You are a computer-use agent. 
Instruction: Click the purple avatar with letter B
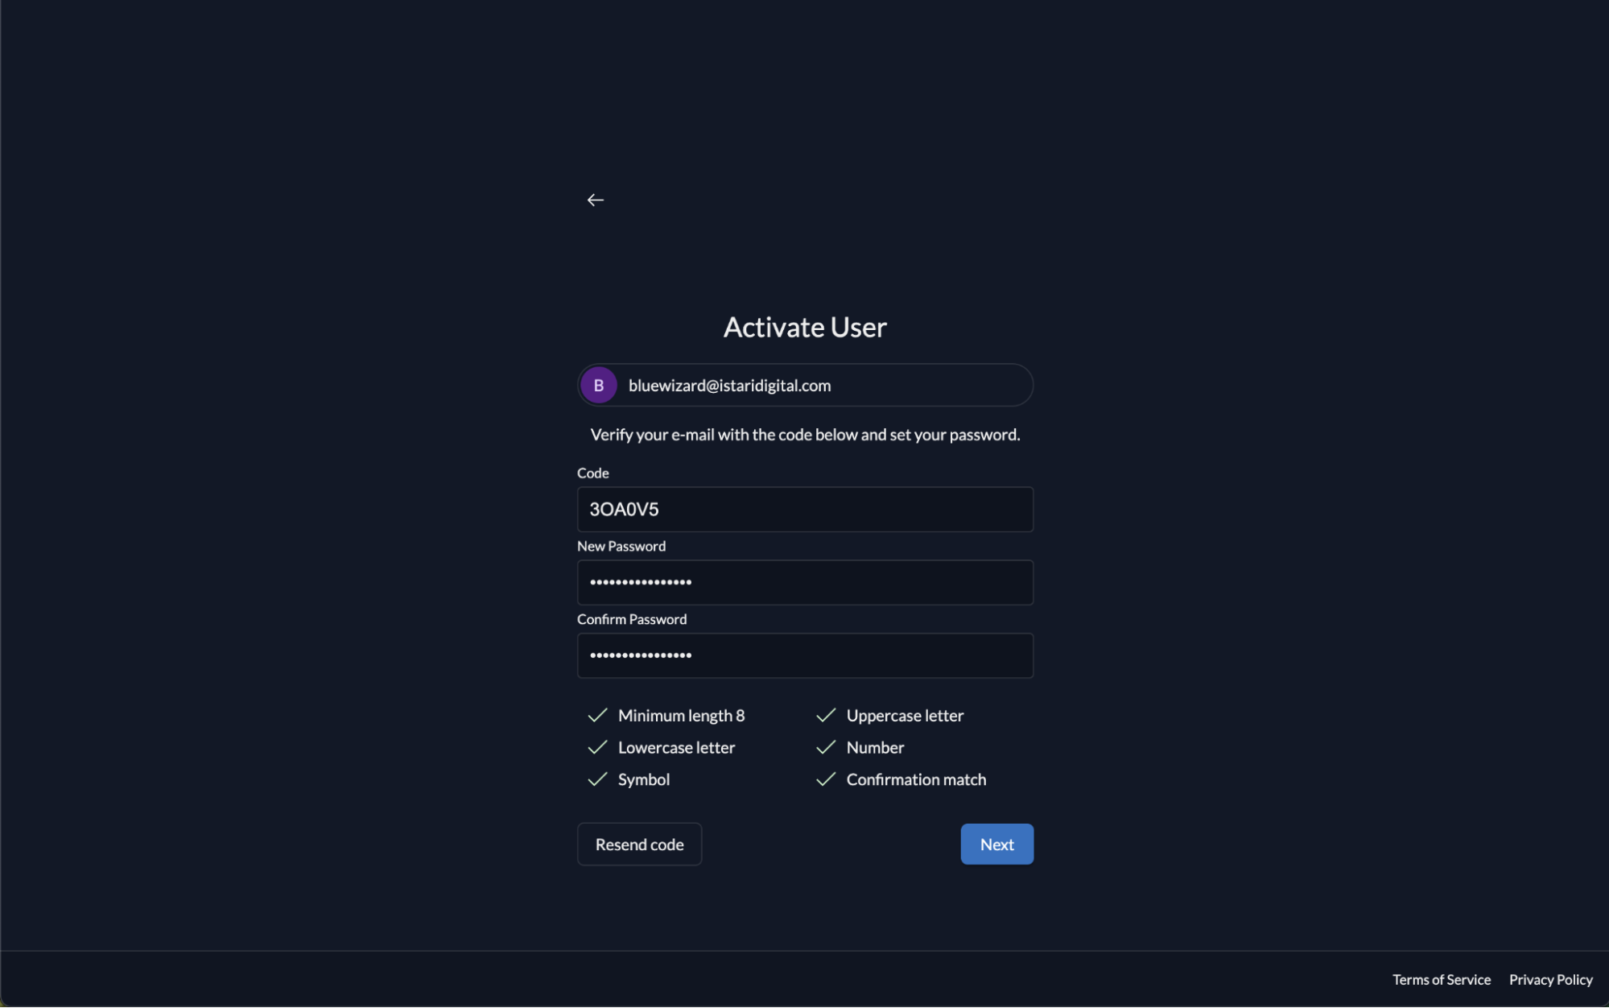tap(598, 385)
